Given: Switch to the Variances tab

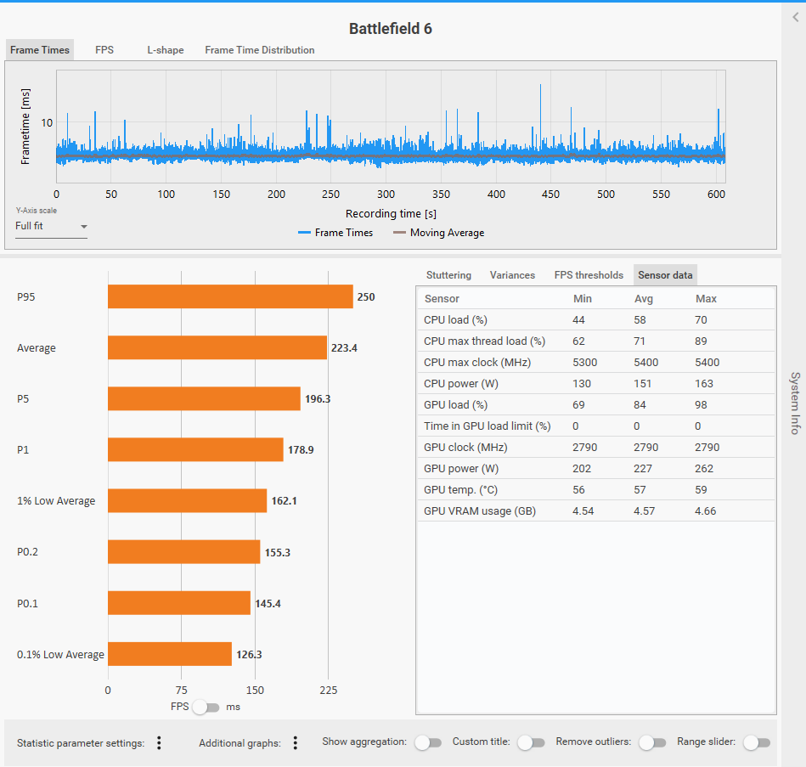Looking at the screenshot, I should 512,275.
